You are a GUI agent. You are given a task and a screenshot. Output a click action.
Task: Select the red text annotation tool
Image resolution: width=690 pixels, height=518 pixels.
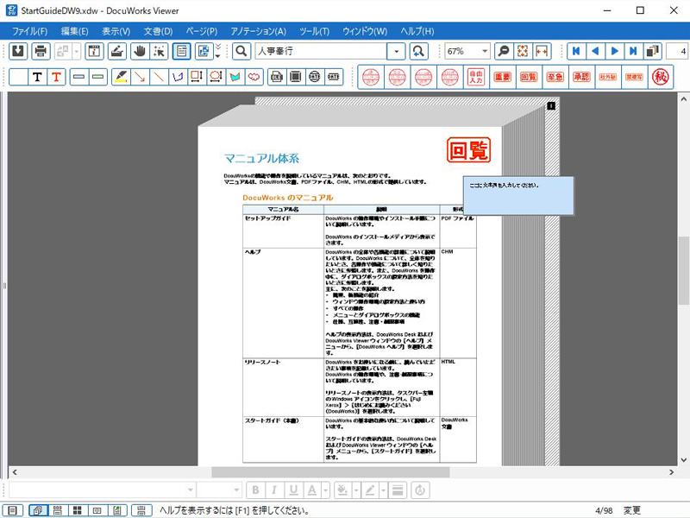(x=56, y=77)
